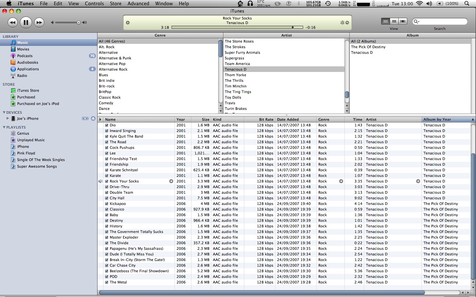
Task: Open the Controls menu
Action: 94,4
